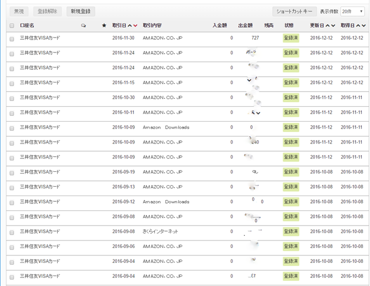Viewport: 370px width, 286px height.
Task: Click the 727 withdrawal amount
Action: click(255, 38)
